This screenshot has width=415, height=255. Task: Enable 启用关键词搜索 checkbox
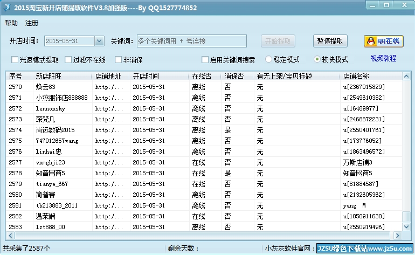205,60
